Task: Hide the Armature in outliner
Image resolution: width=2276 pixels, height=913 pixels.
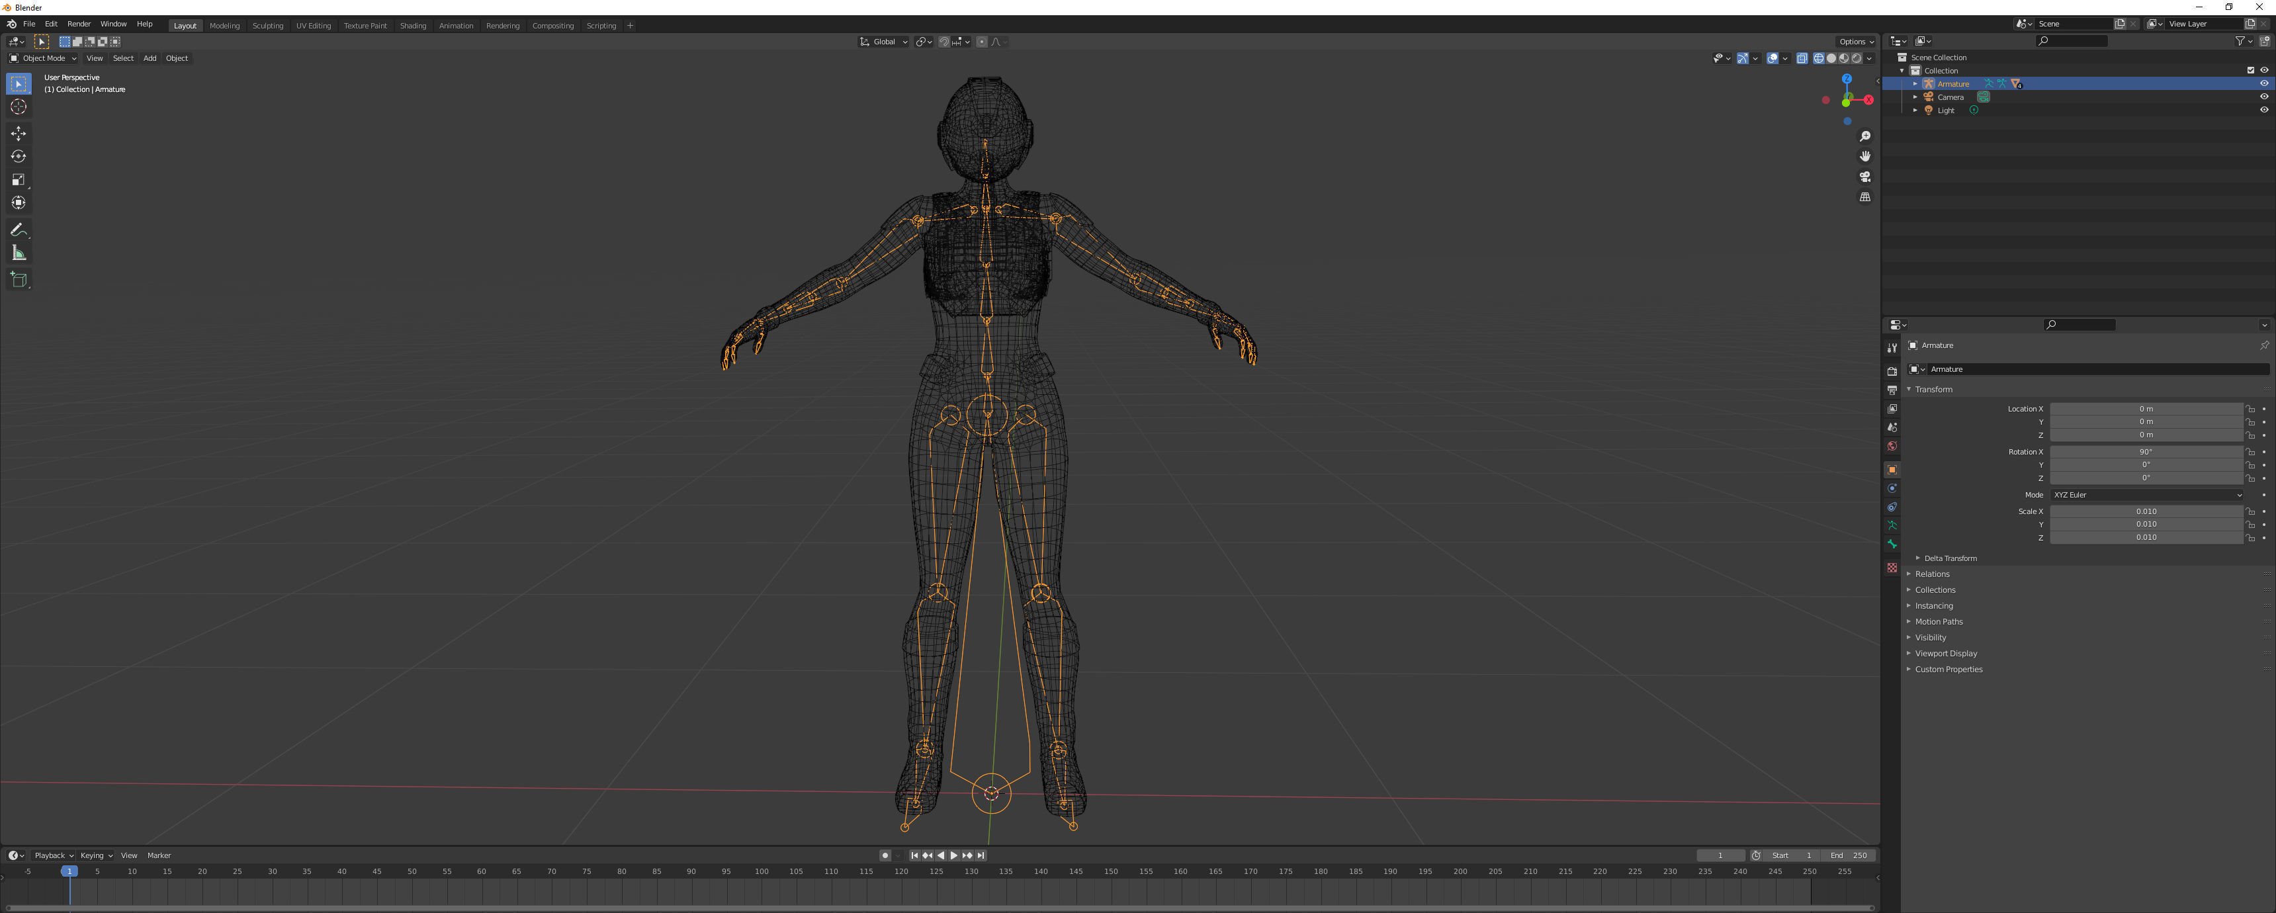Action: click(x=2263, y=84)
